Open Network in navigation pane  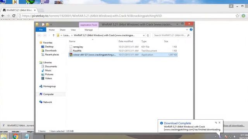tap(47, 102)
